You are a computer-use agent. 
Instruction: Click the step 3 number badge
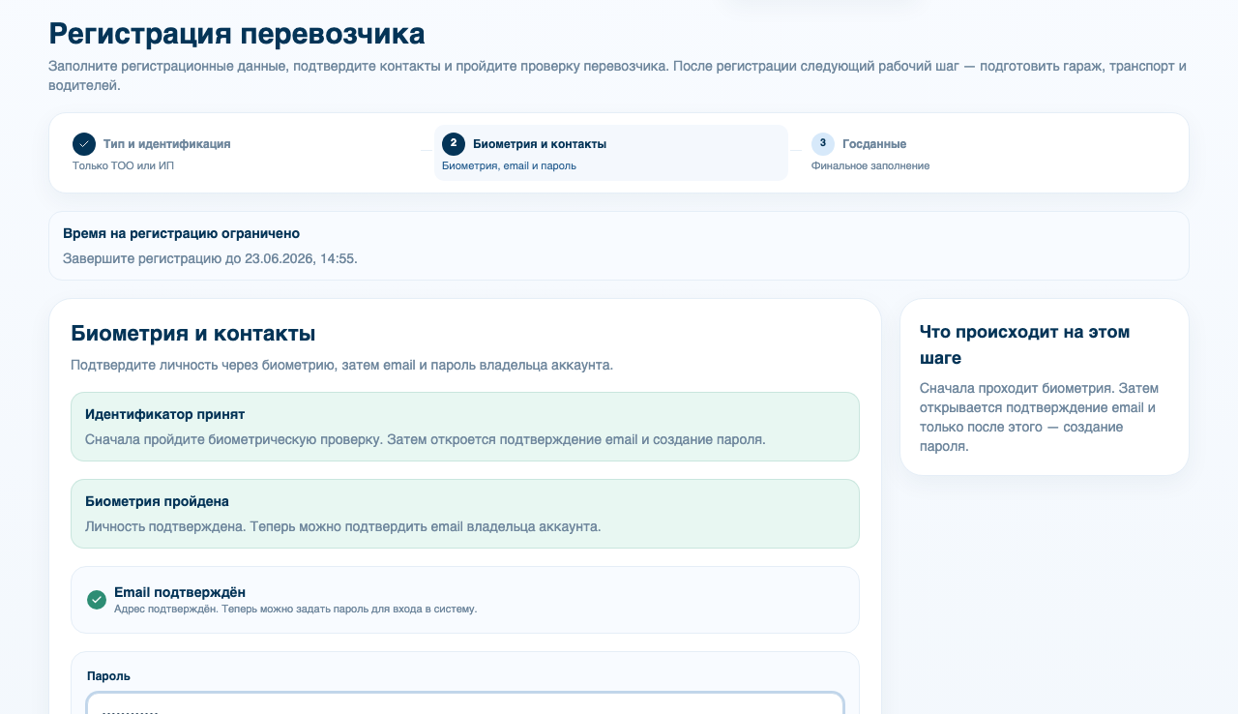823,144
